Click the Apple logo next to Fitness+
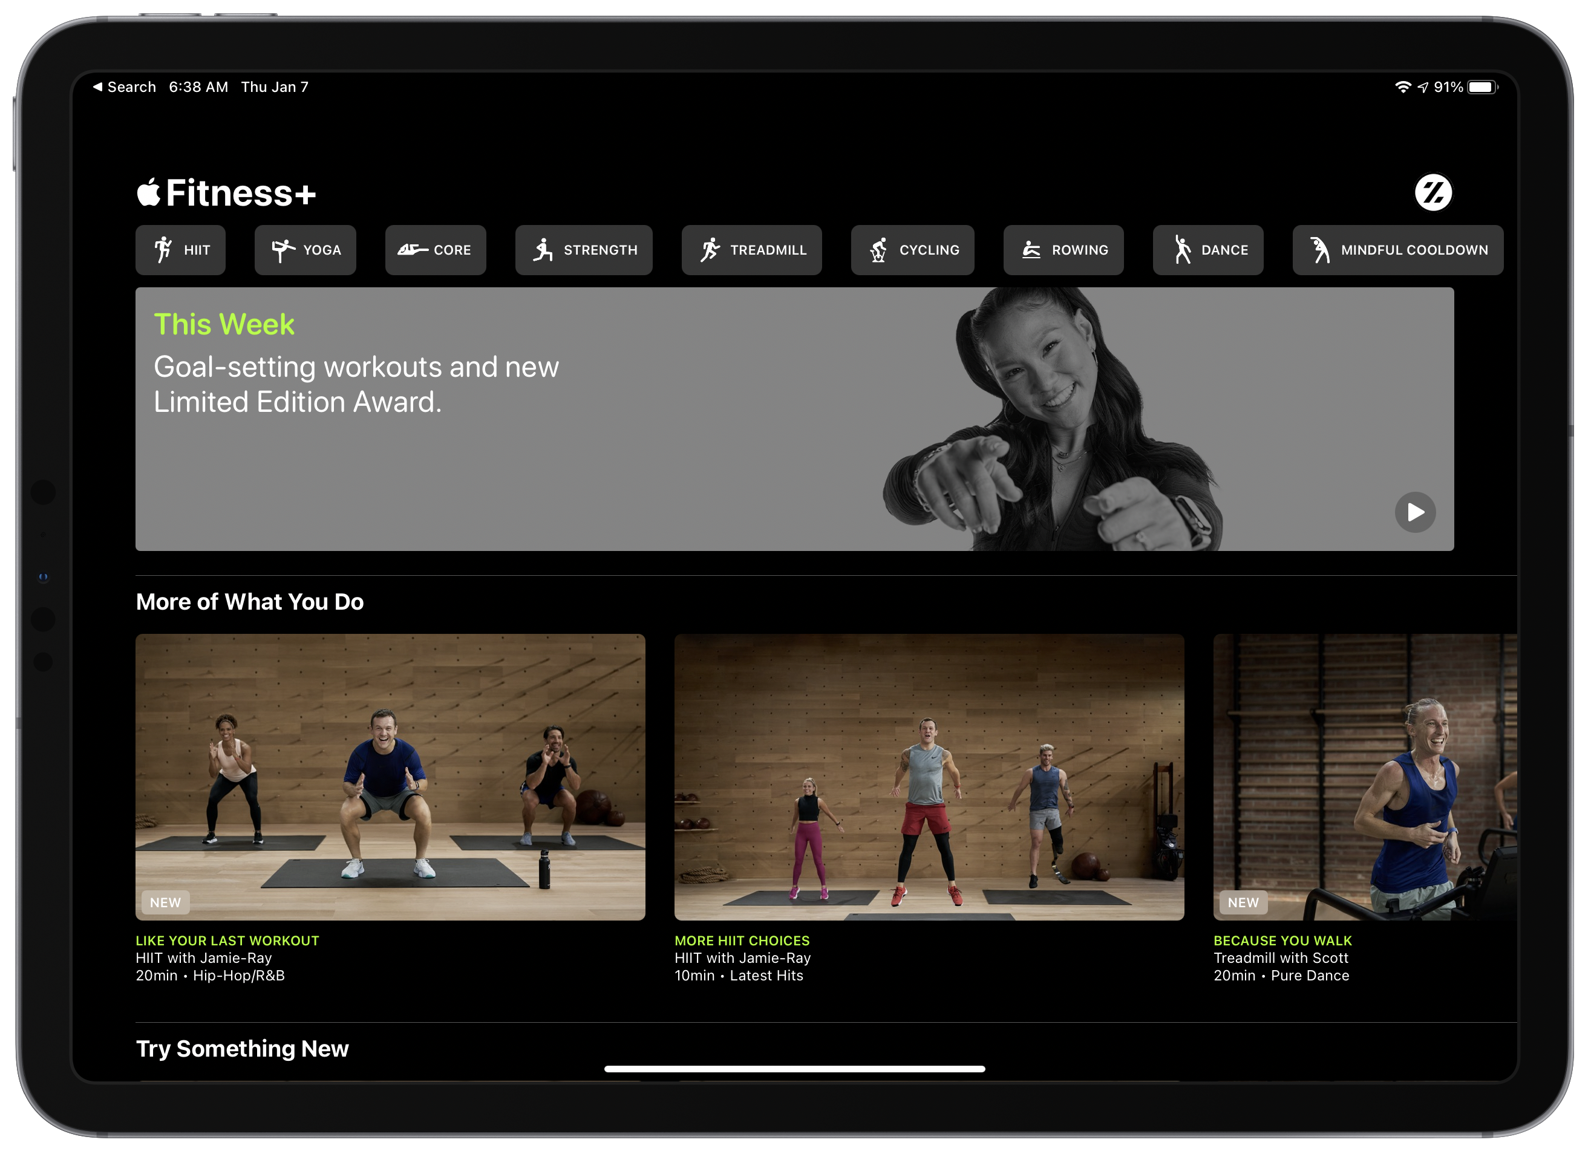 tap(149, 192)
